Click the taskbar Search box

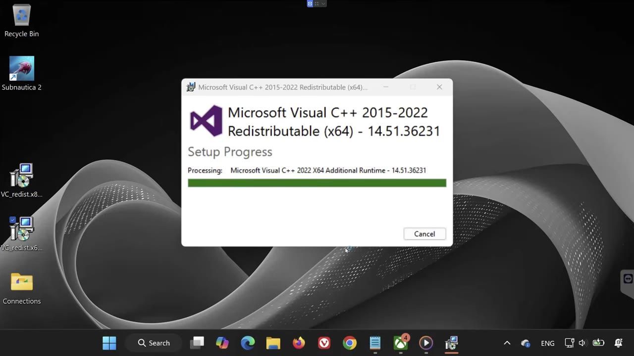(154, 343)
